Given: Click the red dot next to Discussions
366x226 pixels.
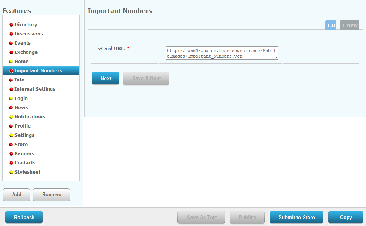Looking at the screenshot, I should [x=11, y=34].
